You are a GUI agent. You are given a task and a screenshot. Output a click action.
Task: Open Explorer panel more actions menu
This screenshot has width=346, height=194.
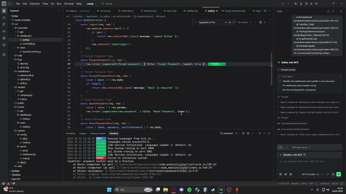tap(59, 11)
